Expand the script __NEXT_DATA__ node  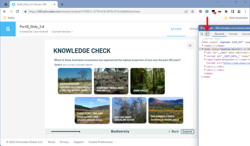coord(205,56)
